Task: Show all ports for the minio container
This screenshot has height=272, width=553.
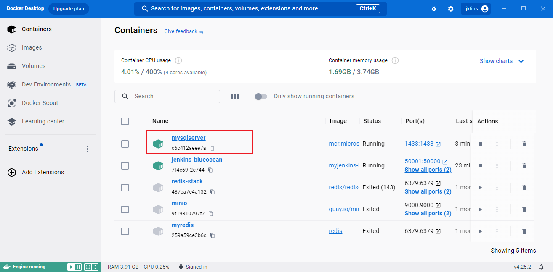Action: coord(428,213)
